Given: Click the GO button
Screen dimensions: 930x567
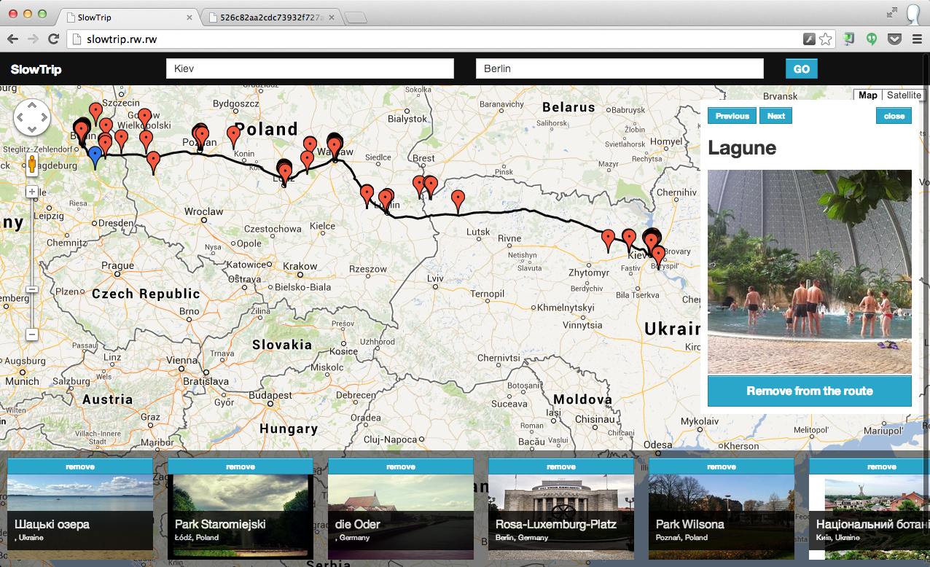Looking at the screenshot, I should pyautogui.click(x=802, y=69).
